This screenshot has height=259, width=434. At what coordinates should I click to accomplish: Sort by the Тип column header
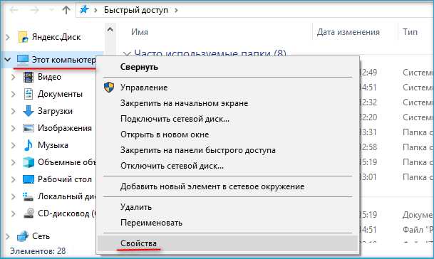point(410,32)
